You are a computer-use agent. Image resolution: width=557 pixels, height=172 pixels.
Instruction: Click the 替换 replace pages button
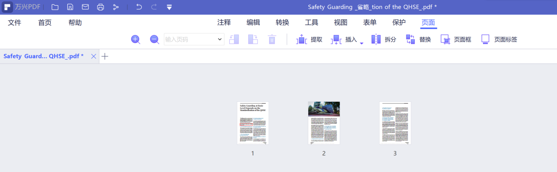pyautogui.click(x=418, y=39)
